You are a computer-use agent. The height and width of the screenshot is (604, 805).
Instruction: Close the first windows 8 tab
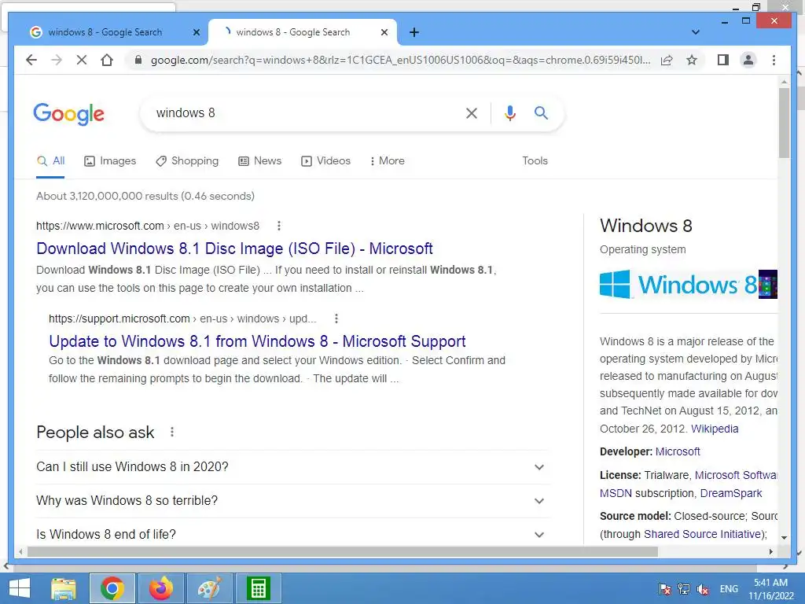[x=196, y=32]
